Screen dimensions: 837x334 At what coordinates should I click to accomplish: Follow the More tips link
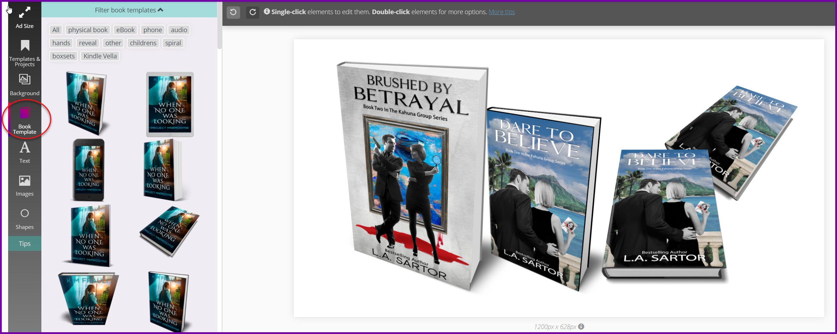point(501,12)
